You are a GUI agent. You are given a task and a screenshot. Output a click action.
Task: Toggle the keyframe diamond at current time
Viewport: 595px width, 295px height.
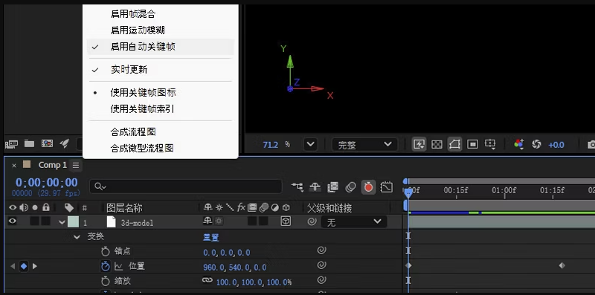(x=24, y=266)
